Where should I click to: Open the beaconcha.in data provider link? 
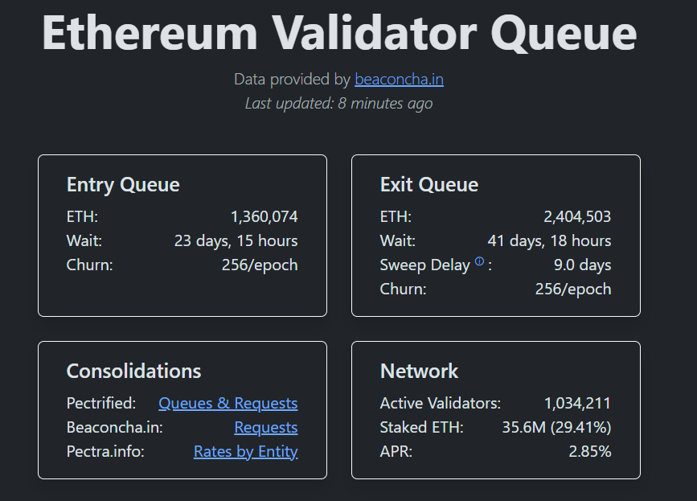[x=399, y=80]
